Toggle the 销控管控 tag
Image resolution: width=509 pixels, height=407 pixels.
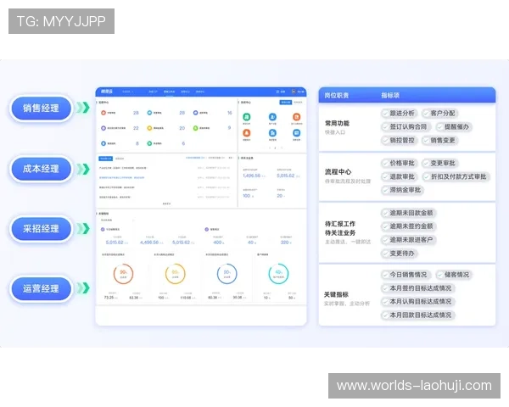point(399,140)
